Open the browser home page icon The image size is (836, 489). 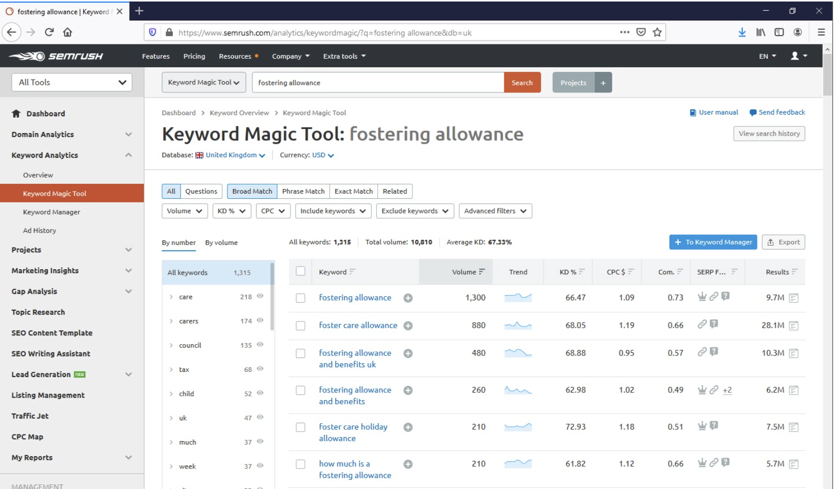[67, 32]
